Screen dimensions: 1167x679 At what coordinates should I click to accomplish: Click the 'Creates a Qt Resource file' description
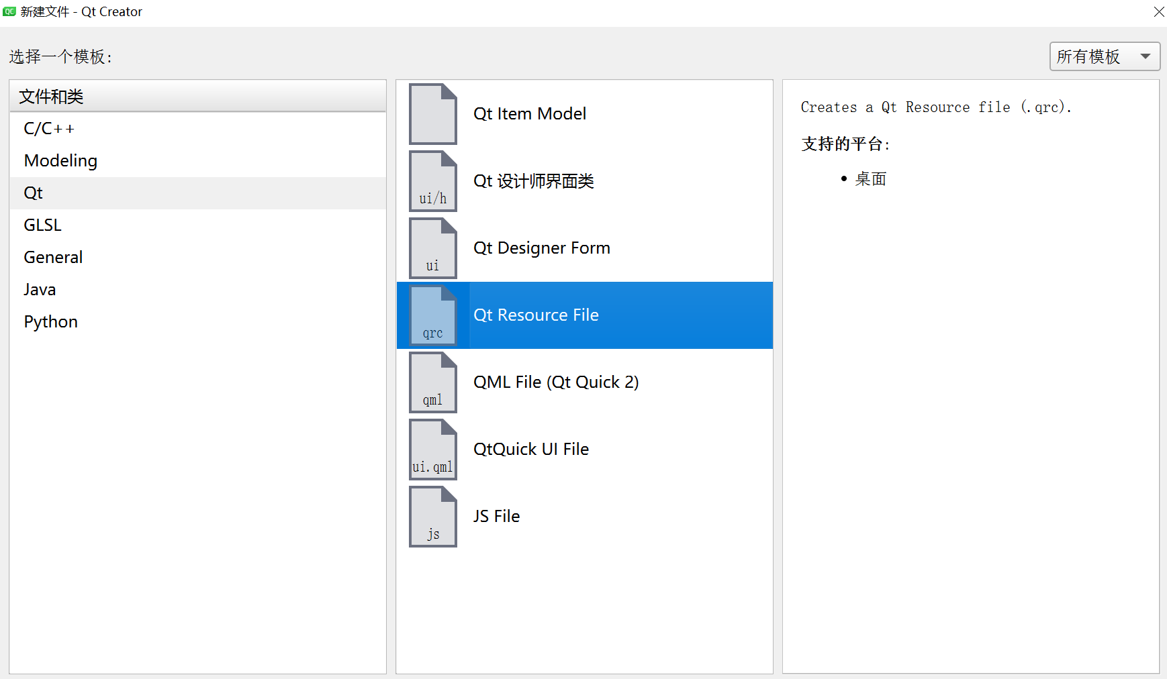pos(936,107)
